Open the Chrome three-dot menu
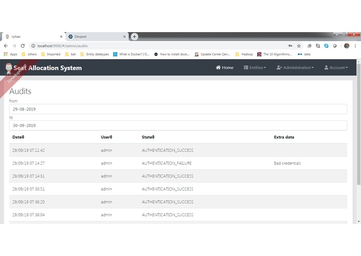361x256 pixels. [x=355, y=46]
